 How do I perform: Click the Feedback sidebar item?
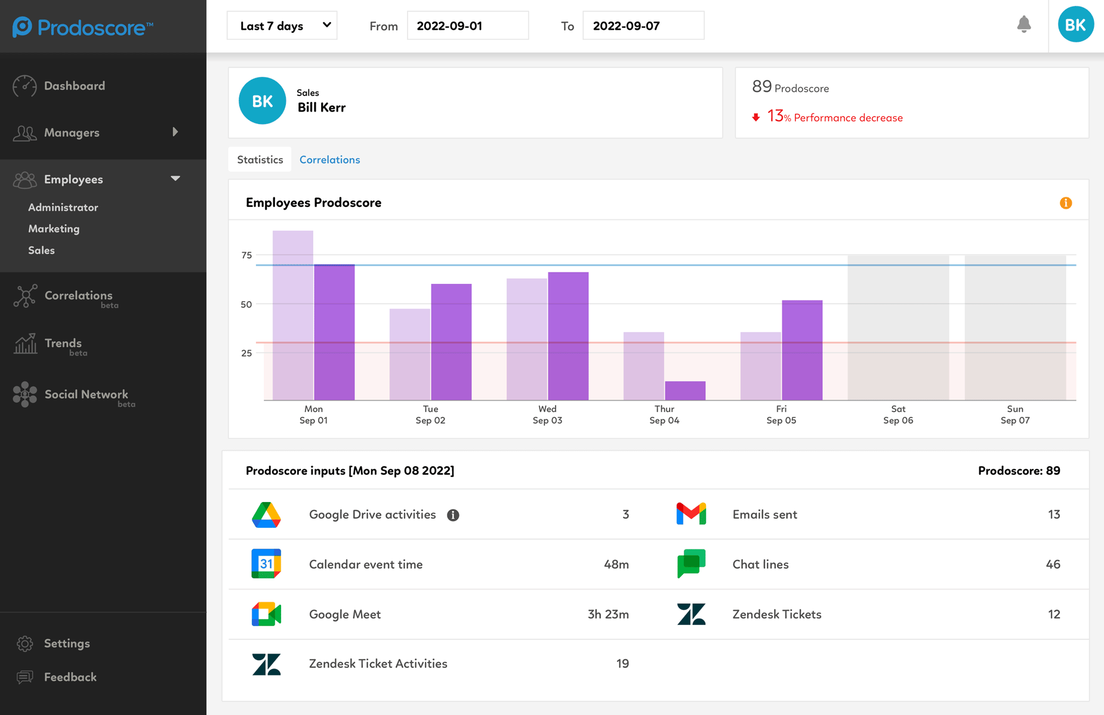point(70,677)
